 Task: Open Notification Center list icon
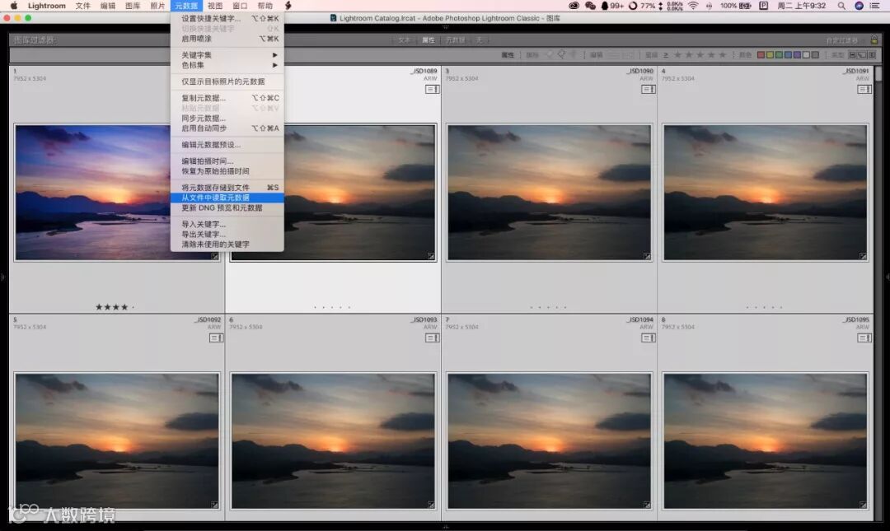[874, 6]
